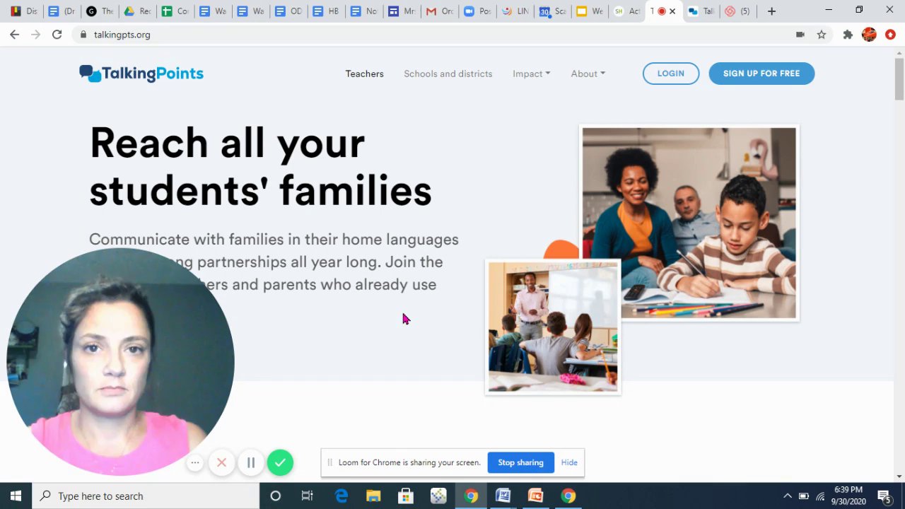The width and height of the screenshot is (905, 509).
Task: Show hidden system tray icons
Action: [788, 496]
